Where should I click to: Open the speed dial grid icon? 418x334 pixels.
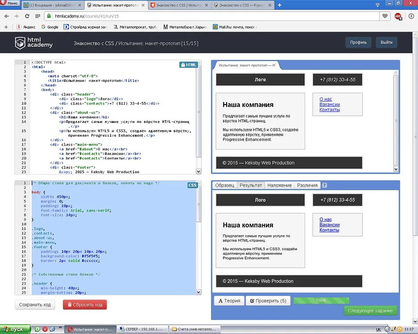pos(37,16)
